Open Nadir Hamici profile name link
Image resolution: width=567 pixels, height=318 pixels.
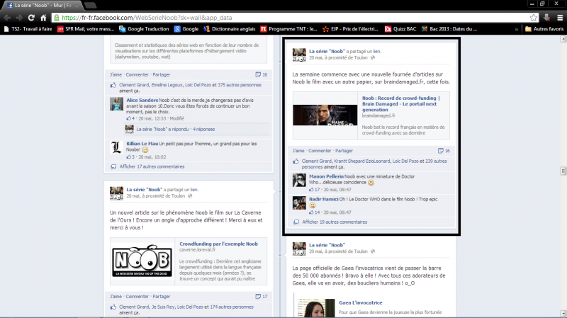tap(324, 199)
